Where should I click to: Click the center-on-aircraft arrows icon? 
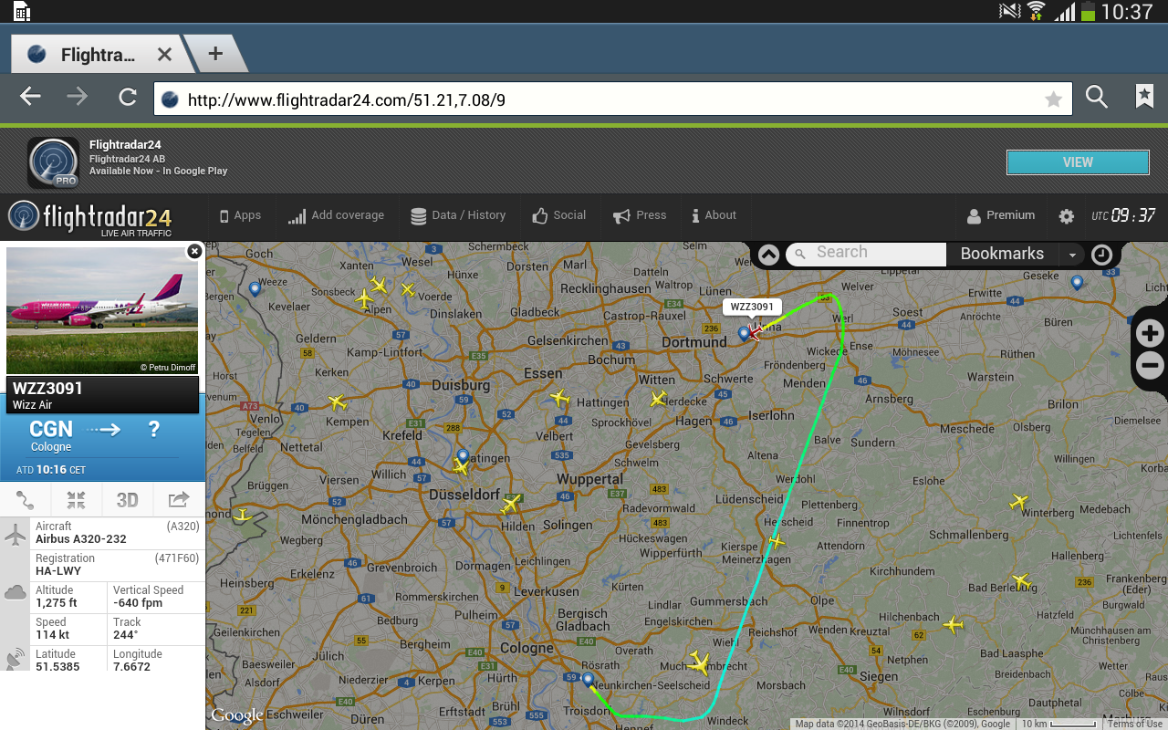tap(77, 500)
